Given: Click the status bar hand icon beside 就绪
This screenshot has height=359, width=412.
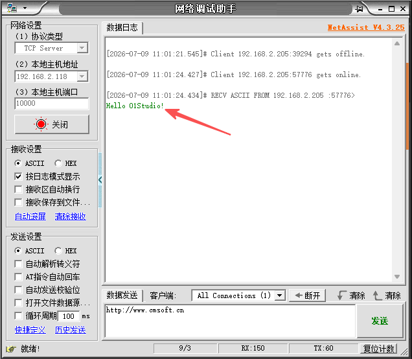Looking at the screenshot, I should 11,349.
